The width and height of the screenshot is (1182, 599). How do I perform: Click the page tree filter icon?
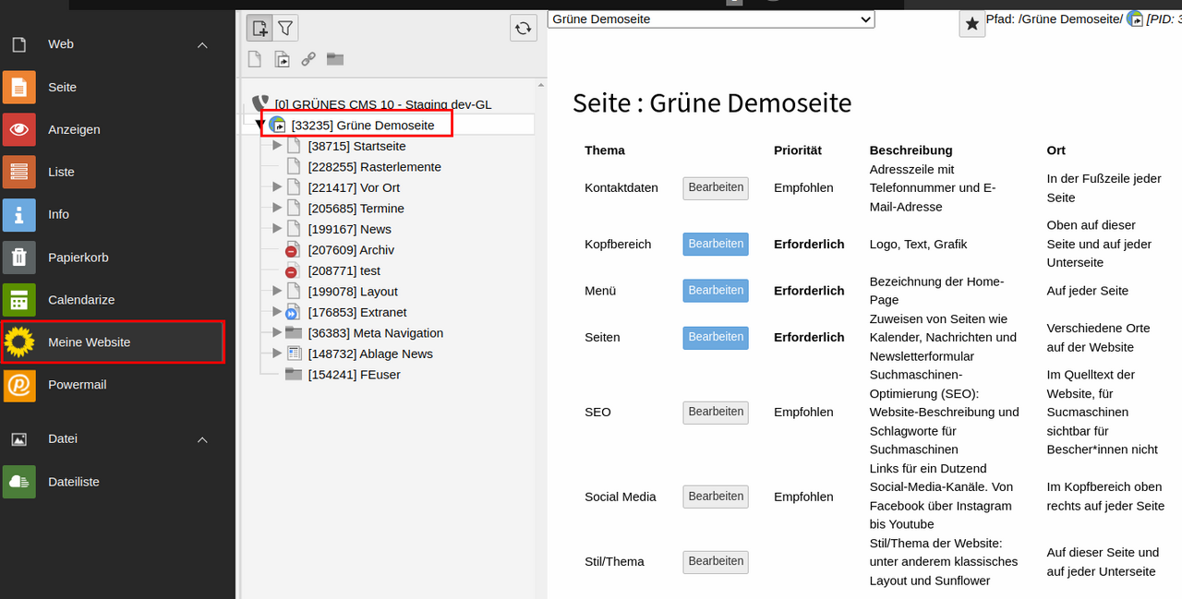tap(285, 29)
